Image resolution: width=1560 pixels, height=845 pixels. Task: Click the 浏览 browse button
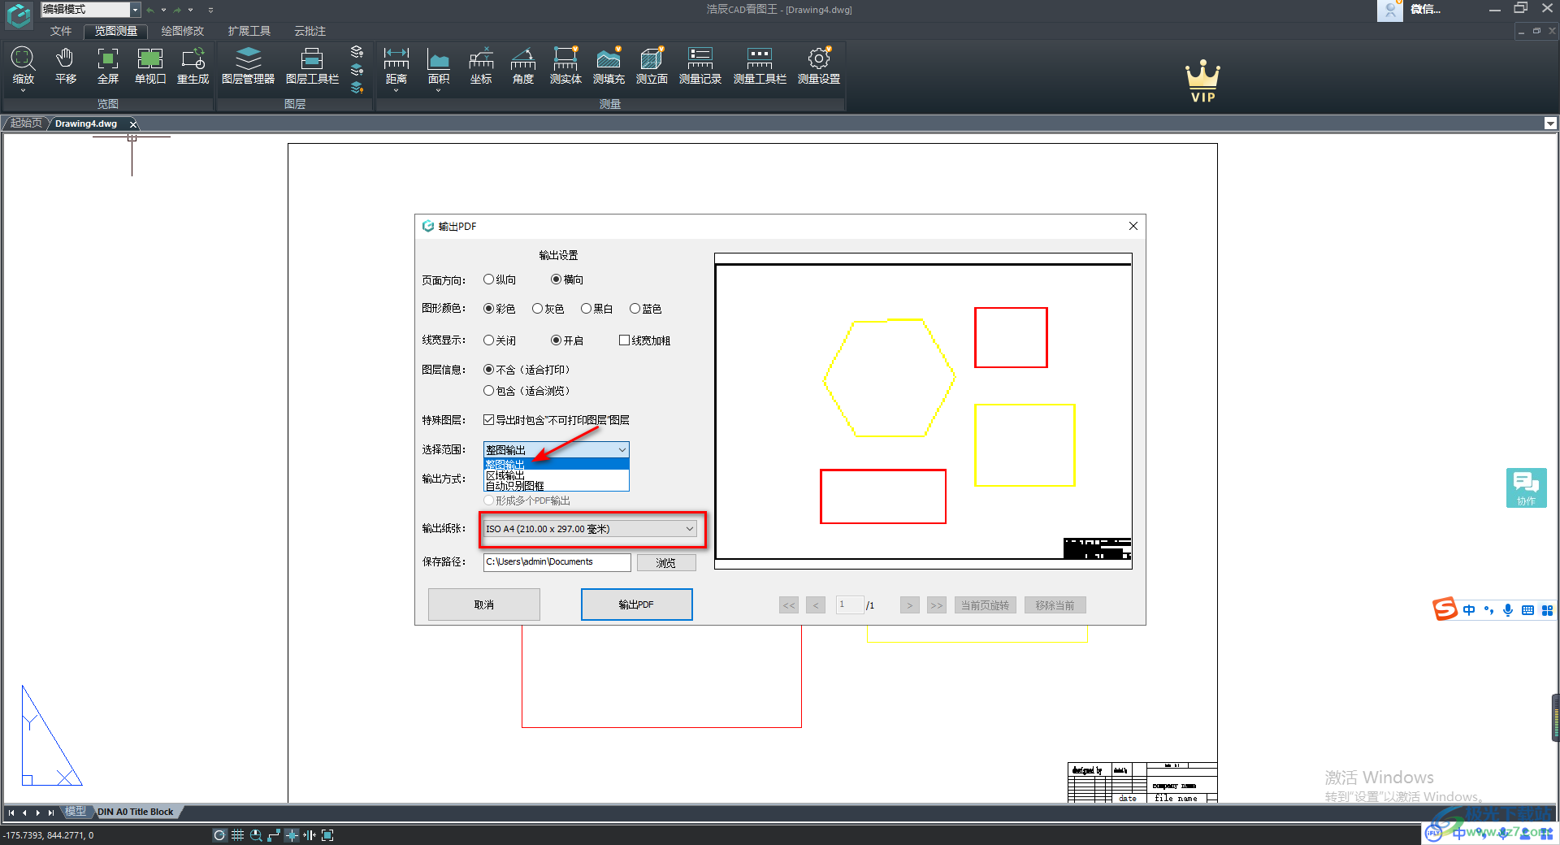click(666, 562)
